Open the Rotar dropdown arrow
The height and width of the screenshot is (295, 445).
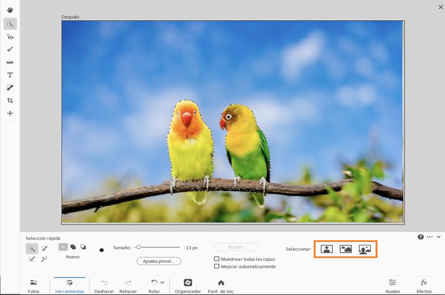coord(162,283)
